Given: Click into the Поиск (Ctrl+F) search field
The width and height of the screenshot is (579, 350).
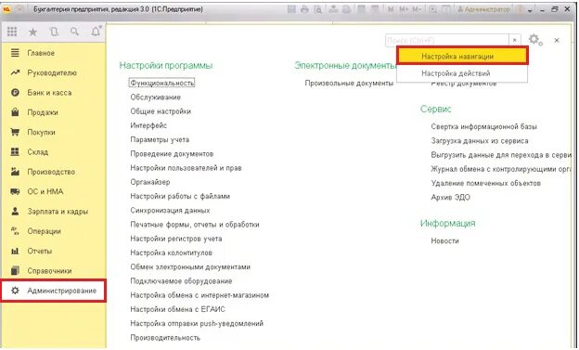Looking at the screenshot, I should pyautogui.click(x=447, y=40).
